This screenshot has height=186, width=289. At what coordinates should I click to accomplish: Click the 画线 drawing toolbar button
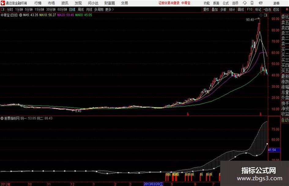point(241,9)
